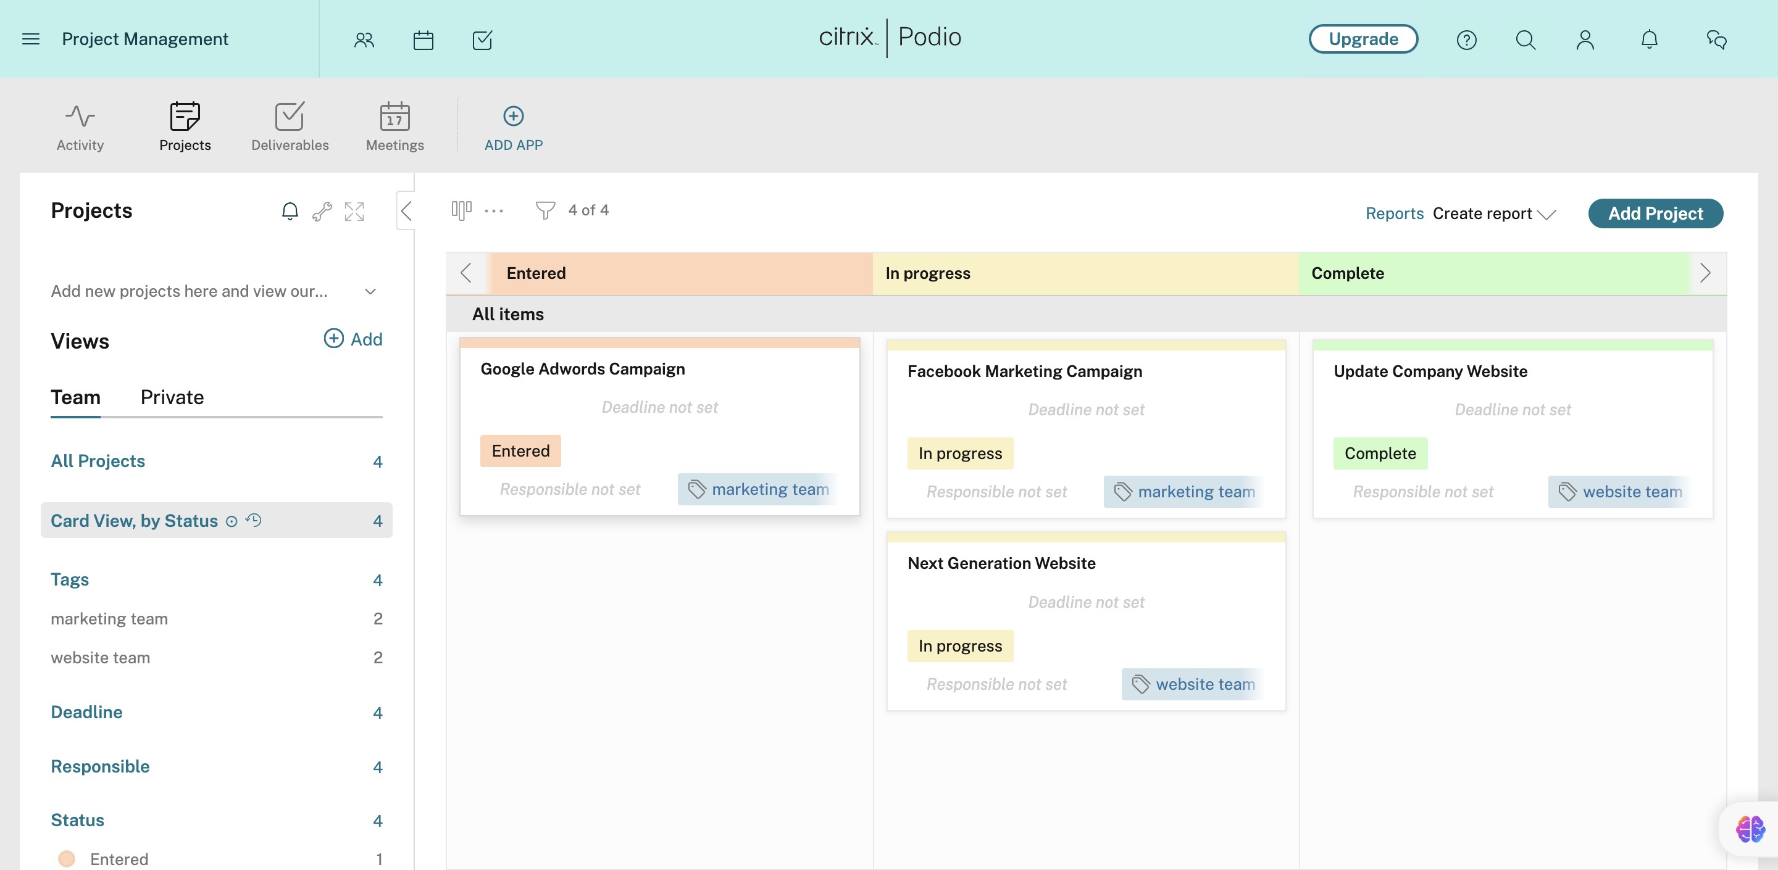Click the wrench app settings icon

[322, 211]
